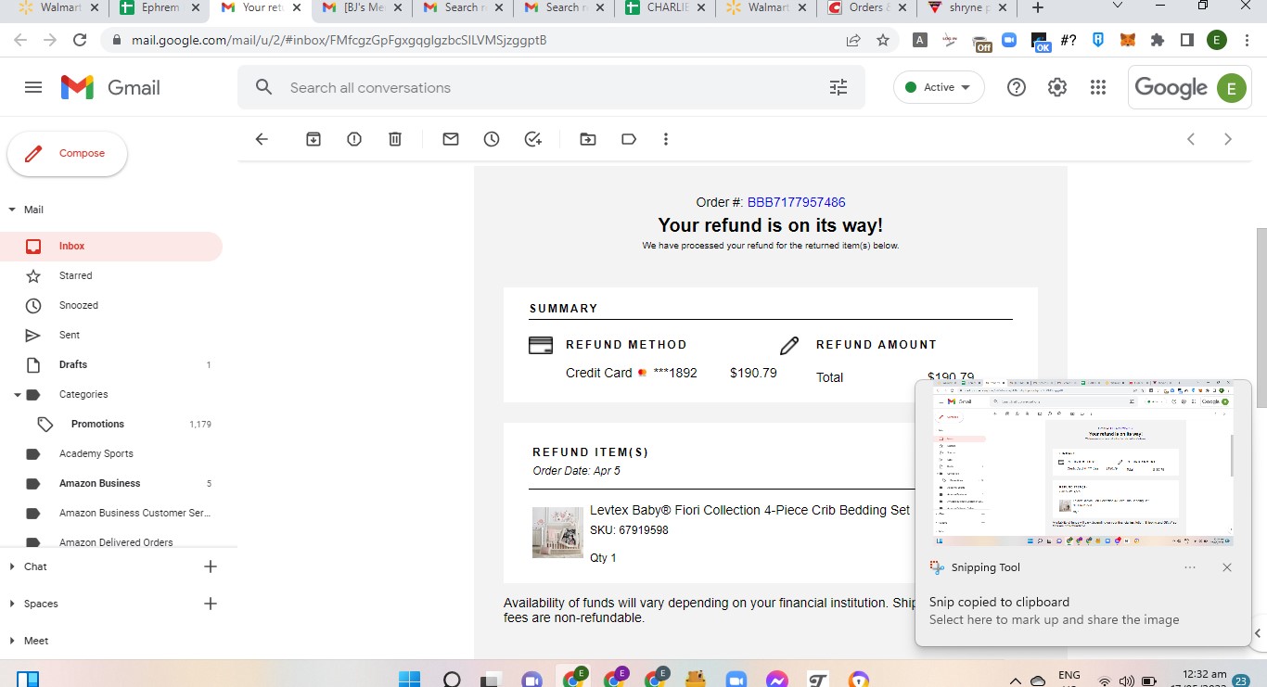Show the newer conversation arrow
The height and width of the screenshot is (687, 1267).
[x=1191, y=139]
